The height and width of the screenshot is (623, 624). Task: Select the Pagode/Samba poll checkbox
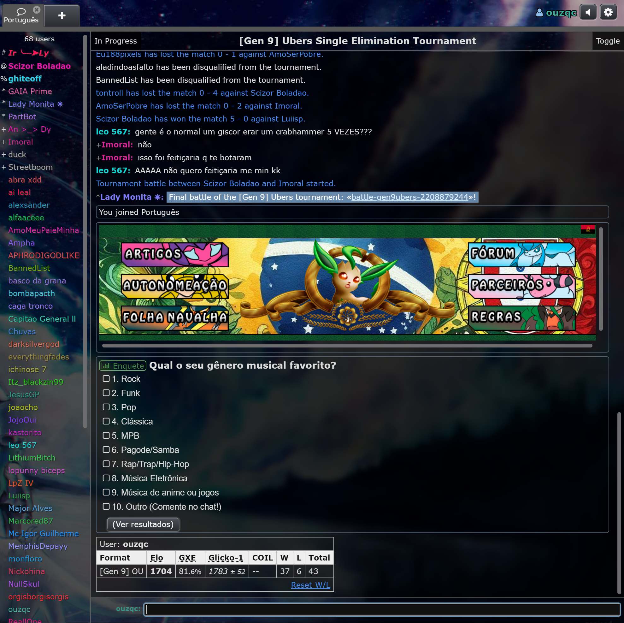pyautogui.click(x=106, y=449)
